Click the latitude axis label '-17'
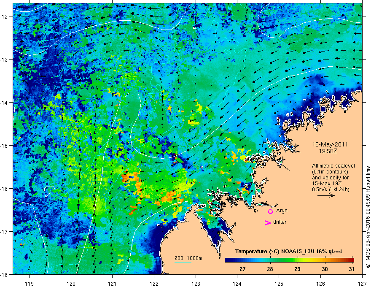The width and height of the screenshot is (371, 287). pyautogui.click(x=4, y=232)
